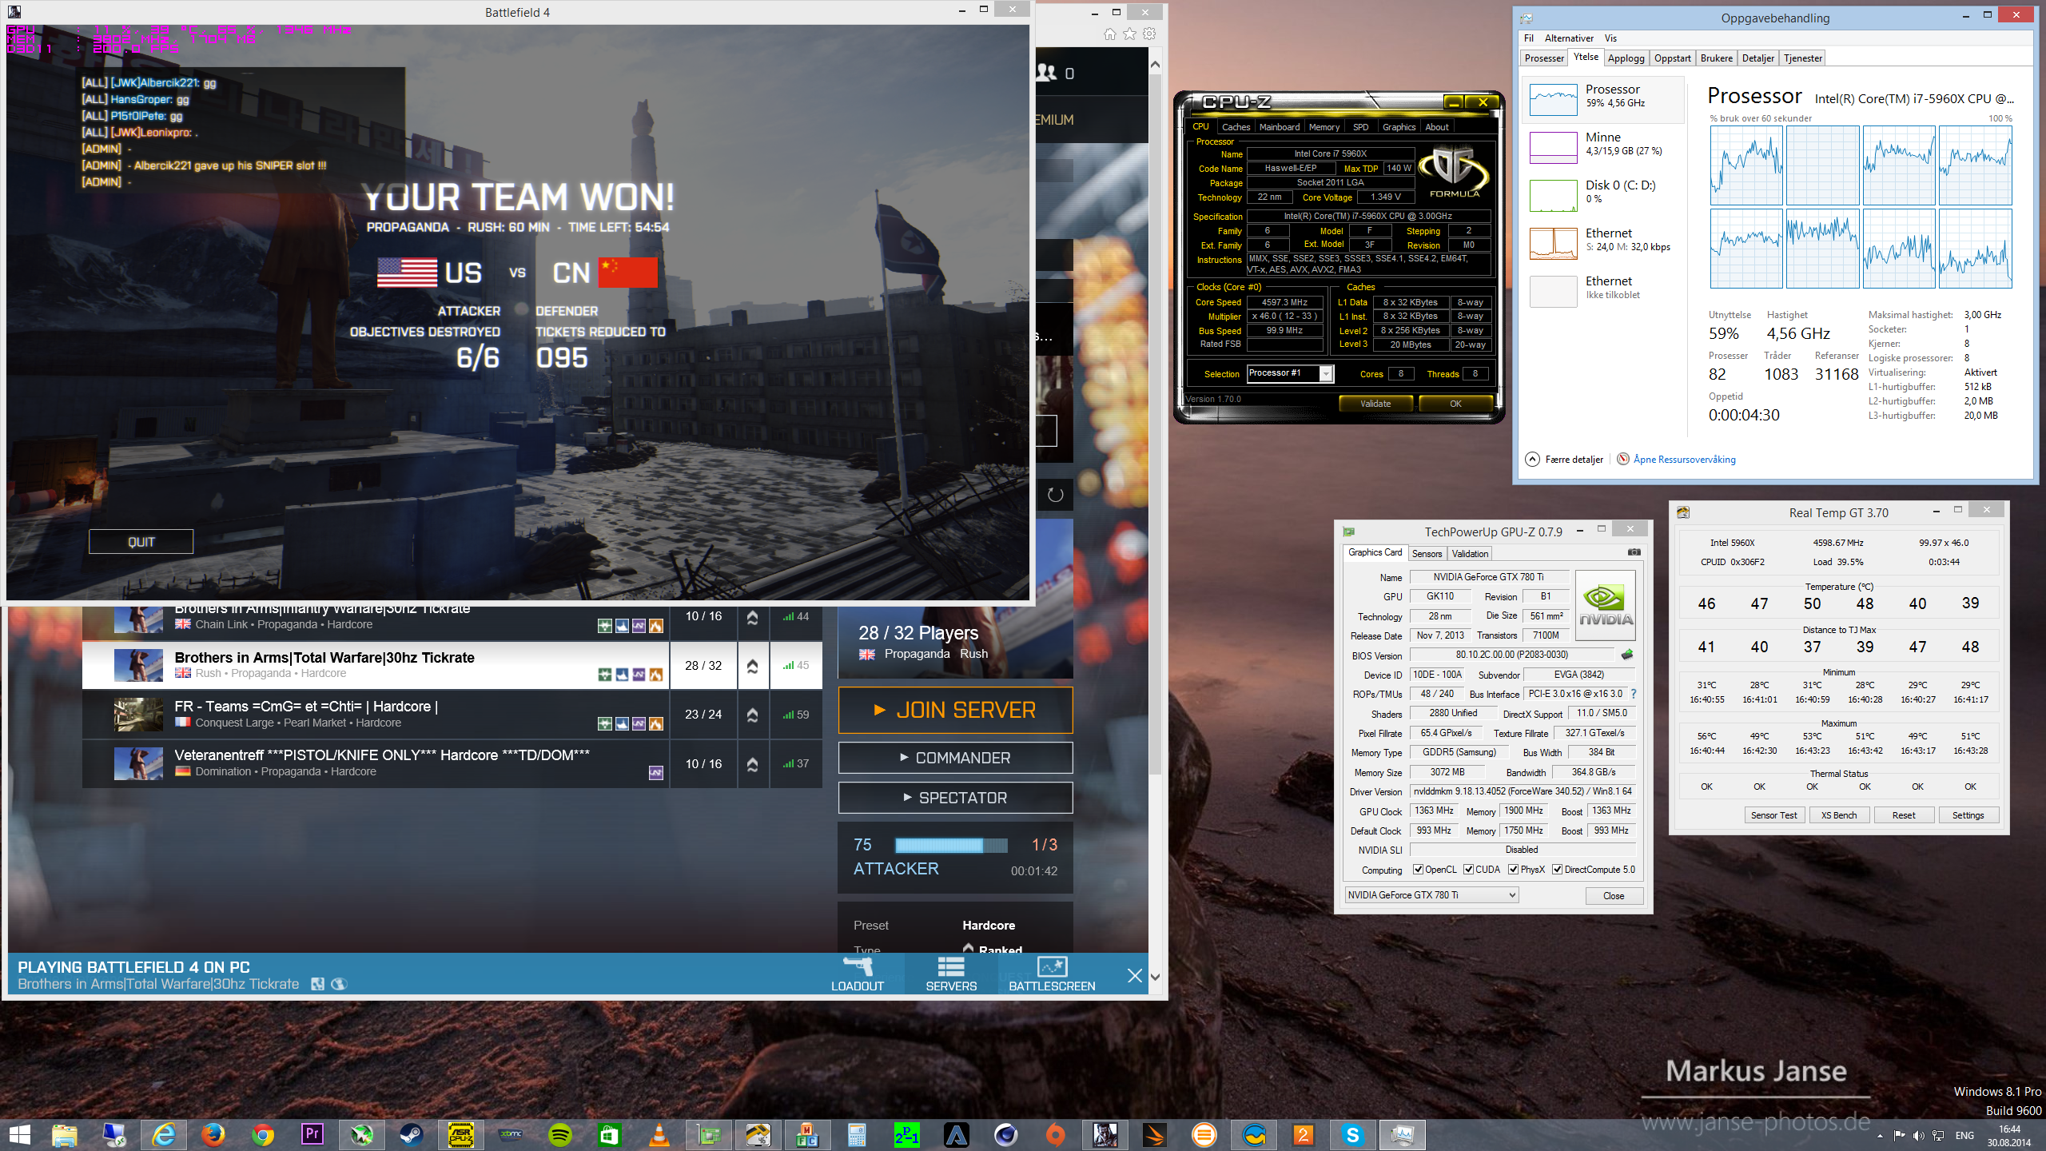Open the Vis menu in Task Manager

coord(1610,38)
